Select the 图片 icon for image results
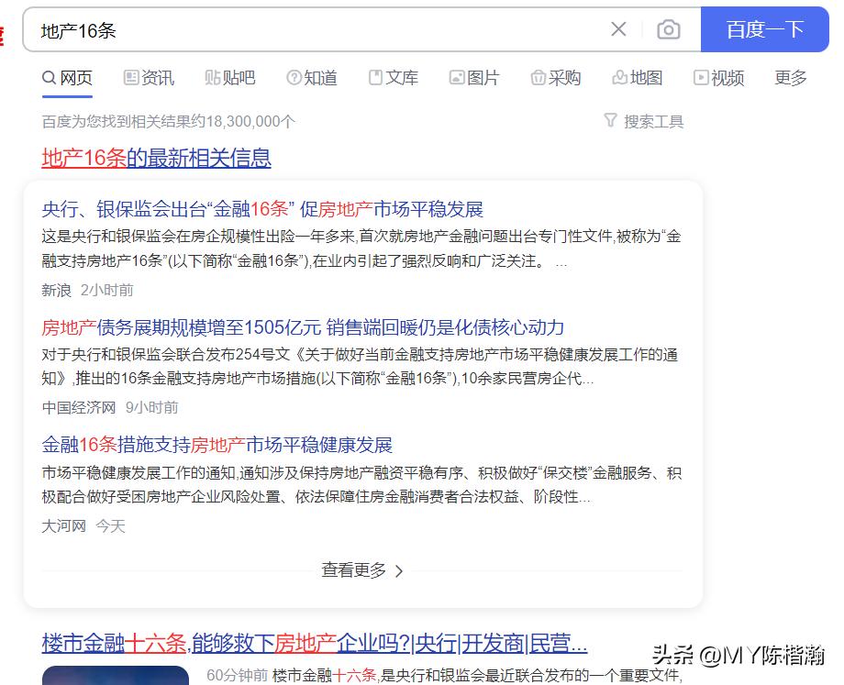This screenshot has height=685, width=844. click(454, 78)
